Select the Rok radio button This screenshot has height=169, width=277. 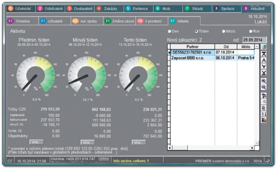251,31
